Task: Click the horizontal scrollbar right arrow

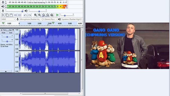Action: pyautogui.click(x=79, y=93)
